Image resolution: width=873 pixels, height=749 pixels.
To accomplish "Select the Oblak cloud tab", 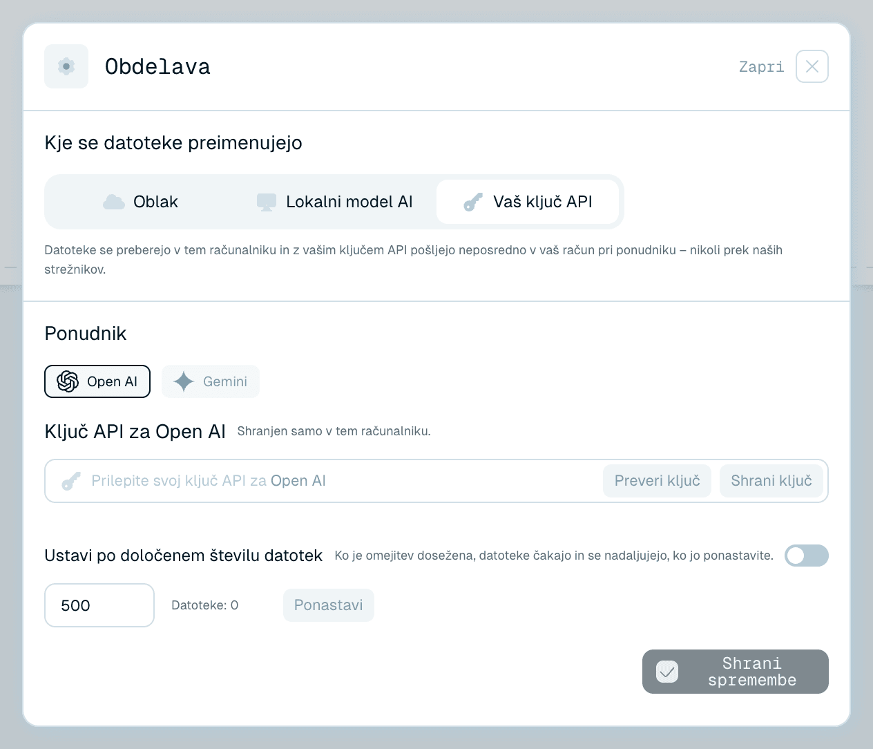I will coord(141,202).
